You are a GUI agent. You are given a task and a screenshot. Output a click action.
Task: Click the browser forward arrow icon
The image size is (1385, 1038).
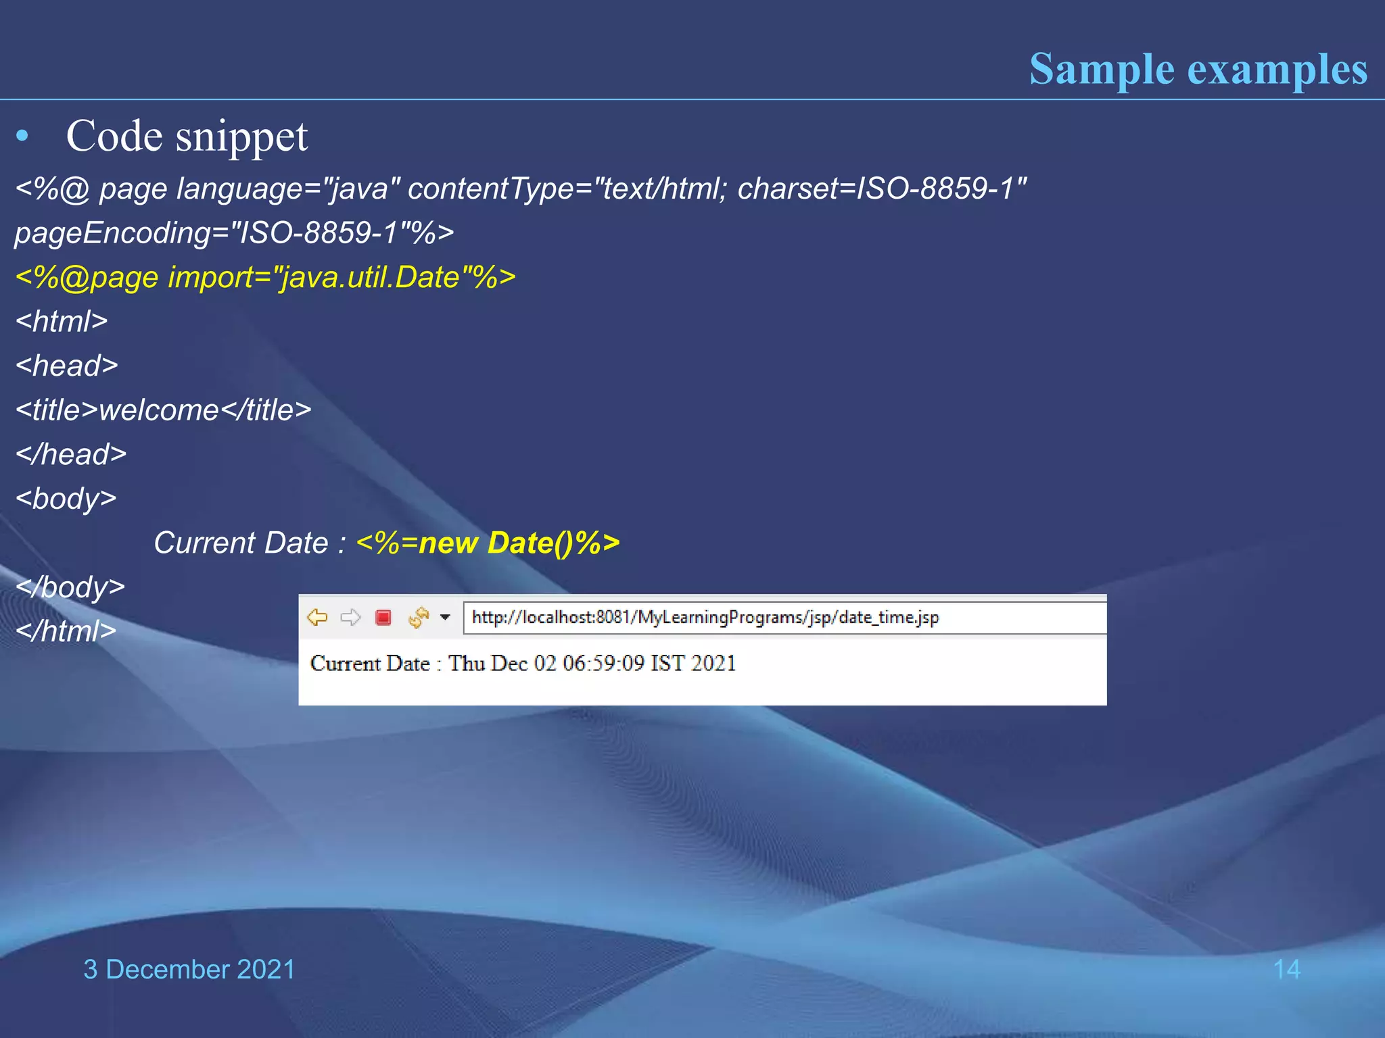(350, 617)
